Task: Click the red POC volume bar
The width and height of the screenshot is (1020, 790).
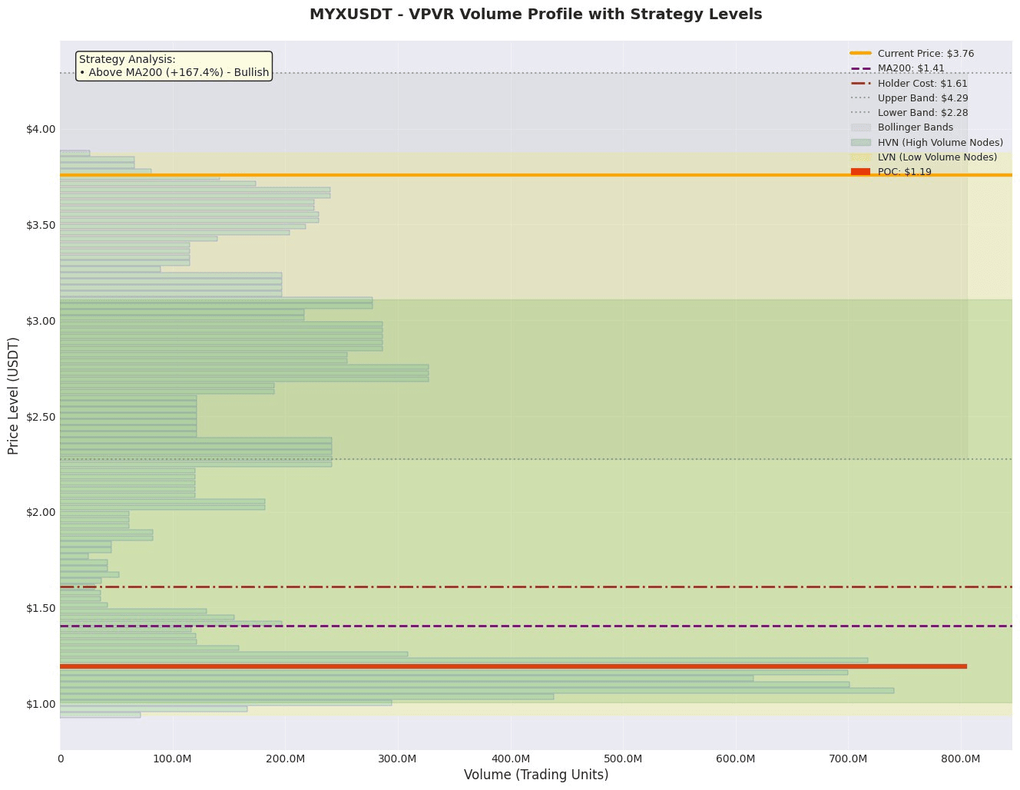Action: pyautogui.click(x=513, y=666)
